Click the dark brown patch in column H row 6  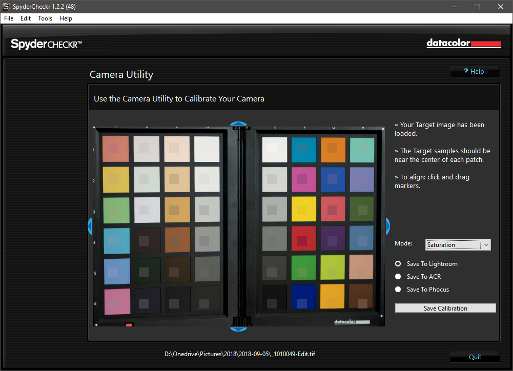point(361,296)
